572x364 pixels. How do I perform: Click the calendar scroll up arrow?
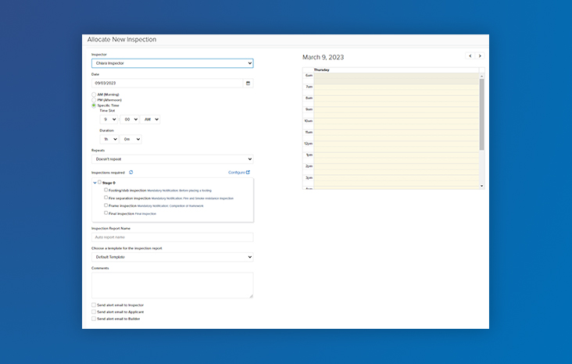pyautogui.click(x=481, y=76)
